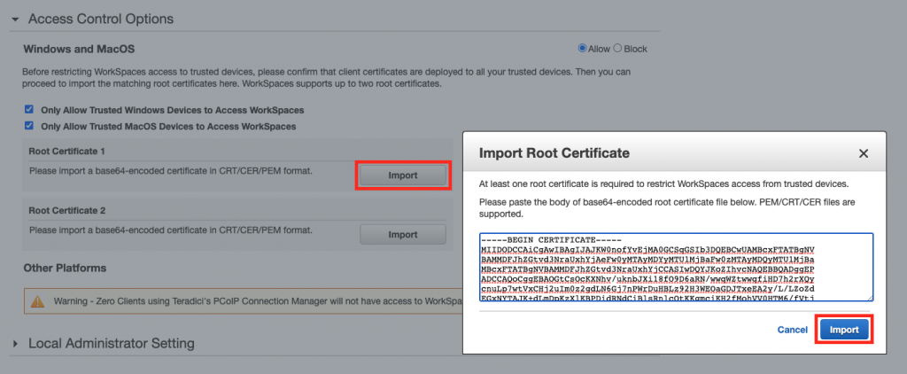Select the Allow radio button
The width and height of the screenshot is (907, 374).
pyautogui.click(x=582, y=49)
